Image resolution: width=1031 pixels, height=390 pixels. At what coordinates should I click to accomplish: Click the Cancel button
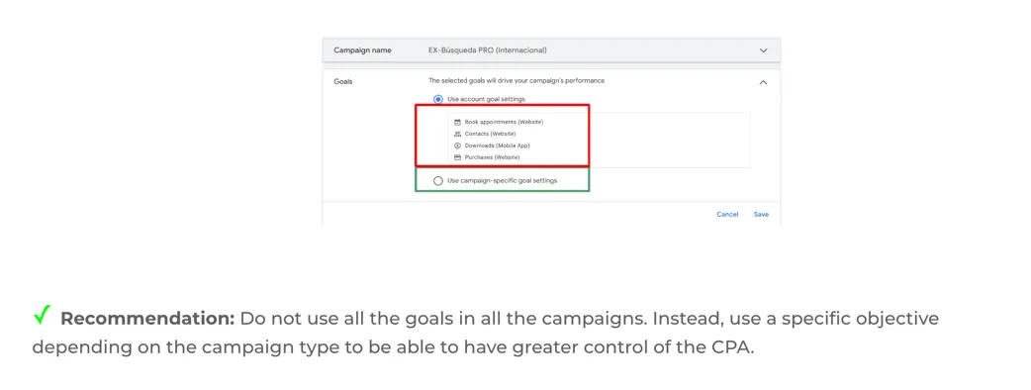pyautogui.click(x=727, y=215)
